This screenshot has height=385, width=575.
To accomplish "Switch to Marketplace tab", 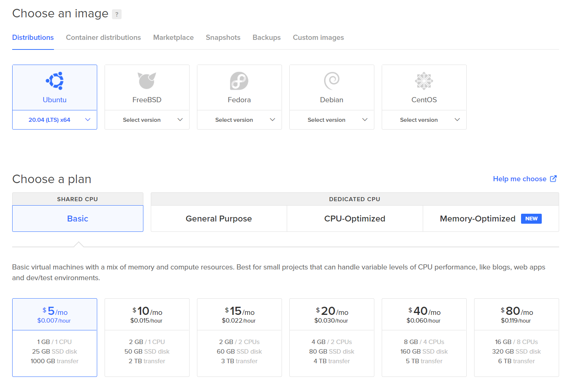I will pyautogui.click(x=173, y=38).
